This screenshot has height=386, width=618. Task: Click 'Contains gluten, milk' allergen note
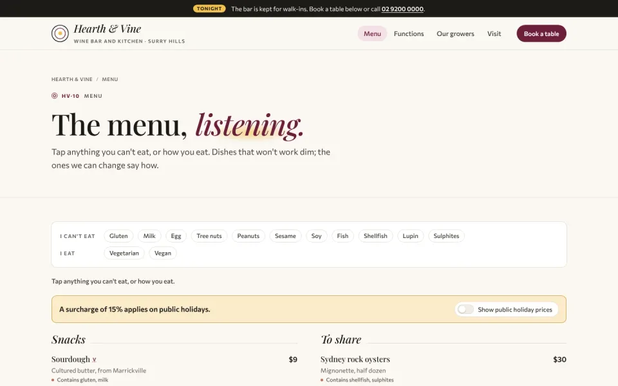coord(82,380)
